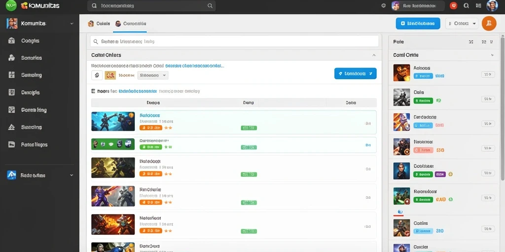This screenshot has height=252, width=505.
Task: Click the green circle icon in the Roorelont row
Action: [x=451, y=199]
